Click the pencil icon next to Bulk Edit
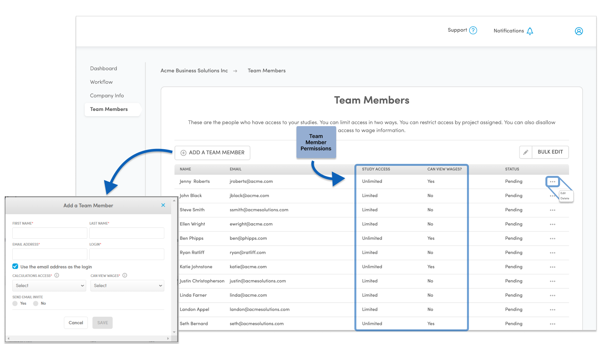 [x=526, y=152]
